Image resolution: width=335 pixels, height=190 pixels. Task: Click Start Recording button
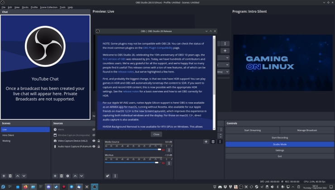[280, 138]
